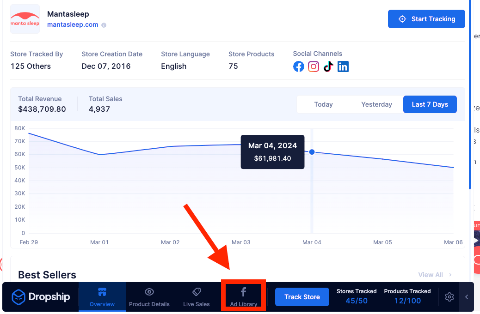Screen dimensions: 480x314
Task: Click the Store Products count 75
Action: click(233, 66)
